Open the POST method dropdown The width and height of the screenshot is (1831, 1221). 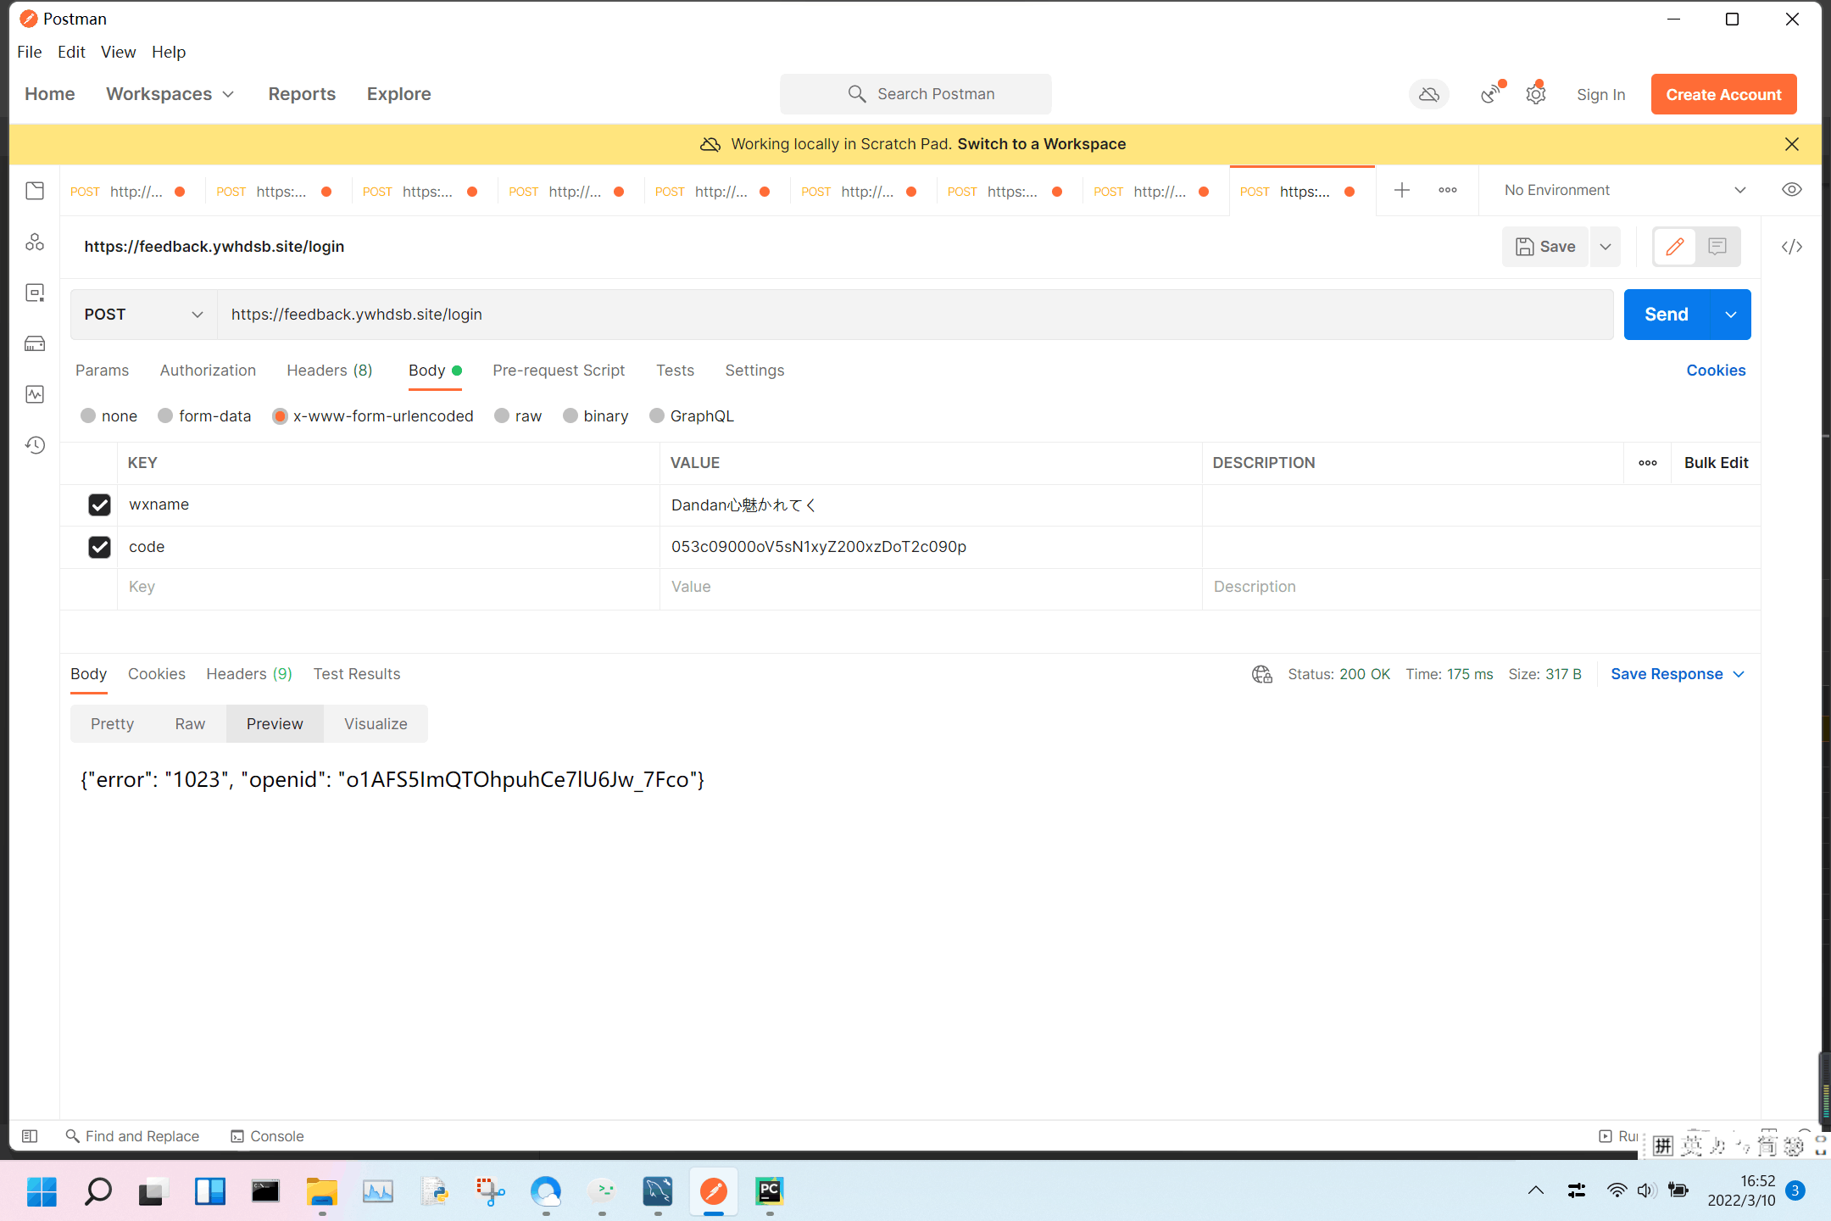tap(144, 315)
